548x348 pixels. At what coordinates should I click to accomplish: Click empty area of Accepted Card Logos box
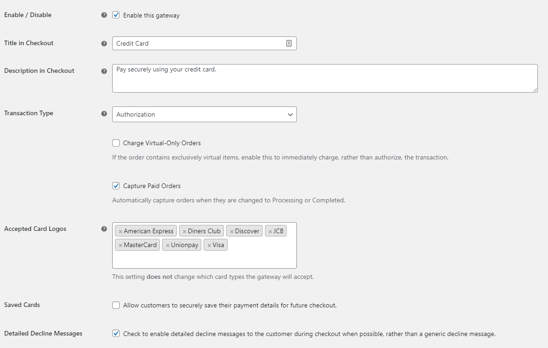tap(204, 259)
